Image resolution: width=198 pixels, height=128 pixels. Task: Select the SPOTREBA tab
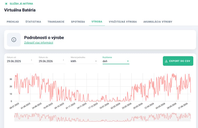point(78,22)
